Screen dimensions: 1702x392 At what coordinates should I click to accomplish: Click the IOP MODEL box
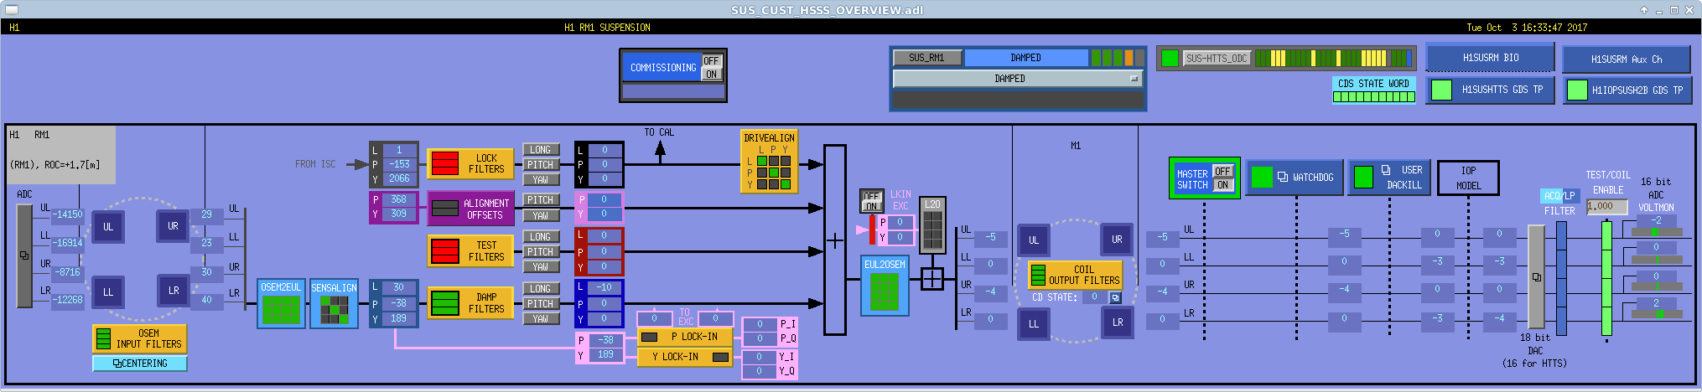[1468, 178]
